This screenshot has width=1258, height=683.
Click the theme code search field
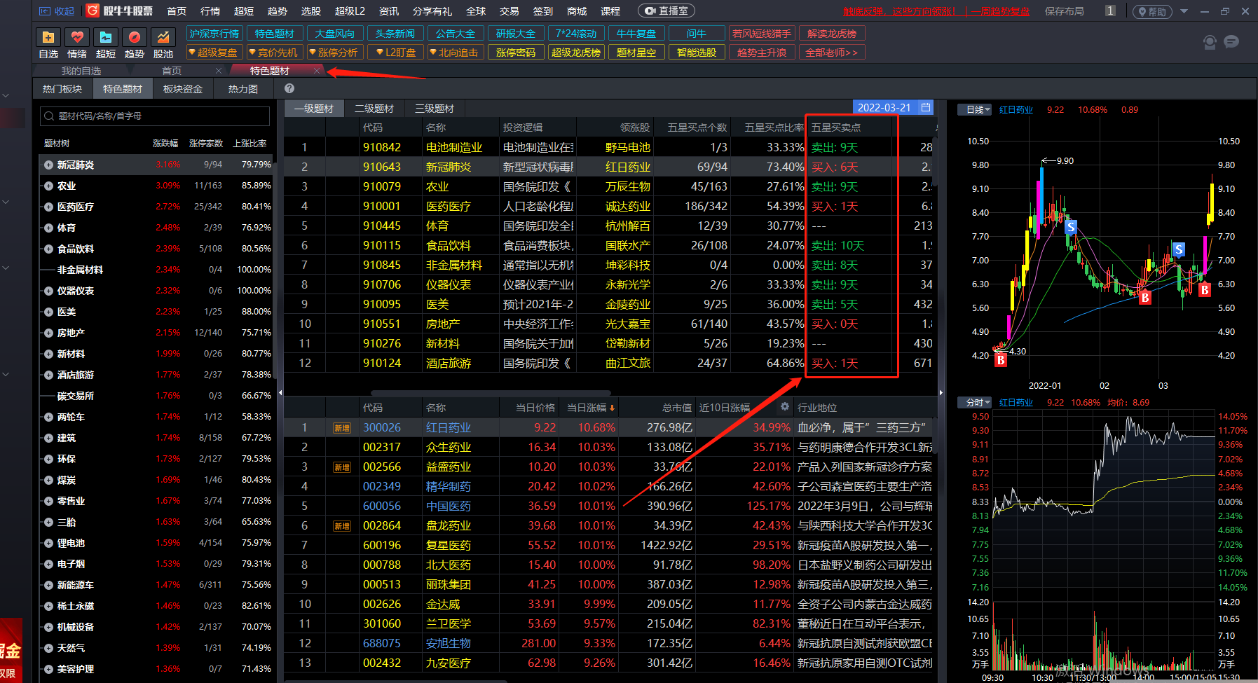pos(155,116)
